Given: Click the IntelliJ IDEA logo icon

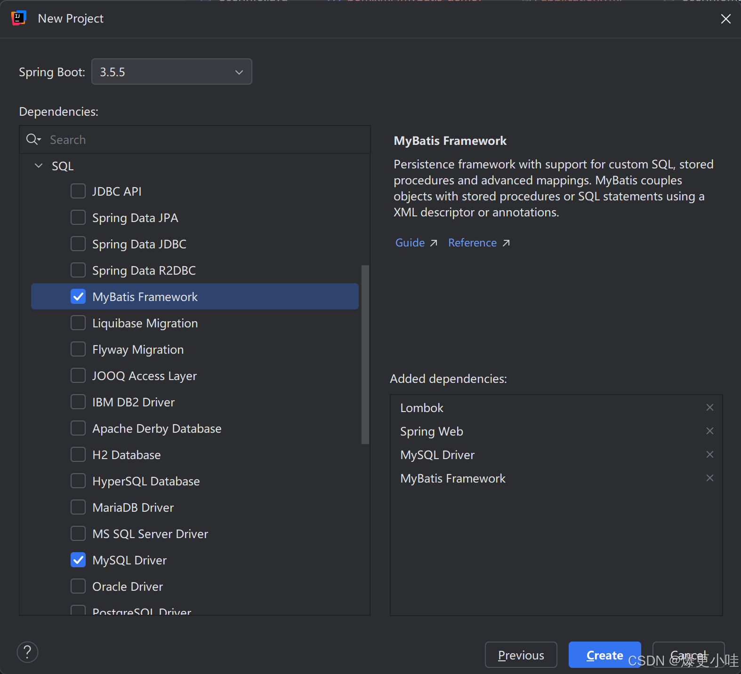Looking at the screenshot, I should 18,18.
